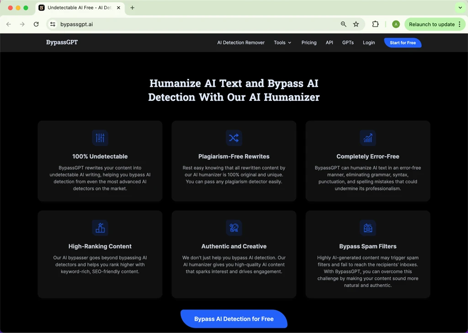Click the BypassGPT tab favicon

42,8
